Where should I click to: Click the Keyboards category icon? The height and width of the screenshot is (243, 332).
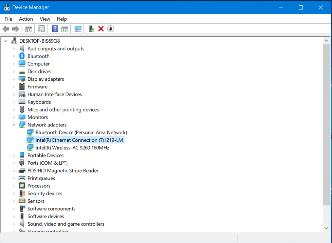22,102
